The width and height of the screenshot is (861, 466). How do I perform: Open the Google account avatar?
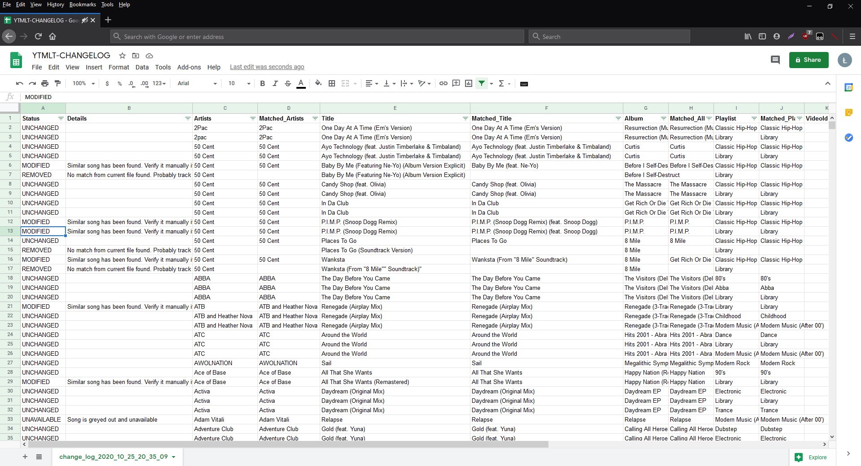844,60
